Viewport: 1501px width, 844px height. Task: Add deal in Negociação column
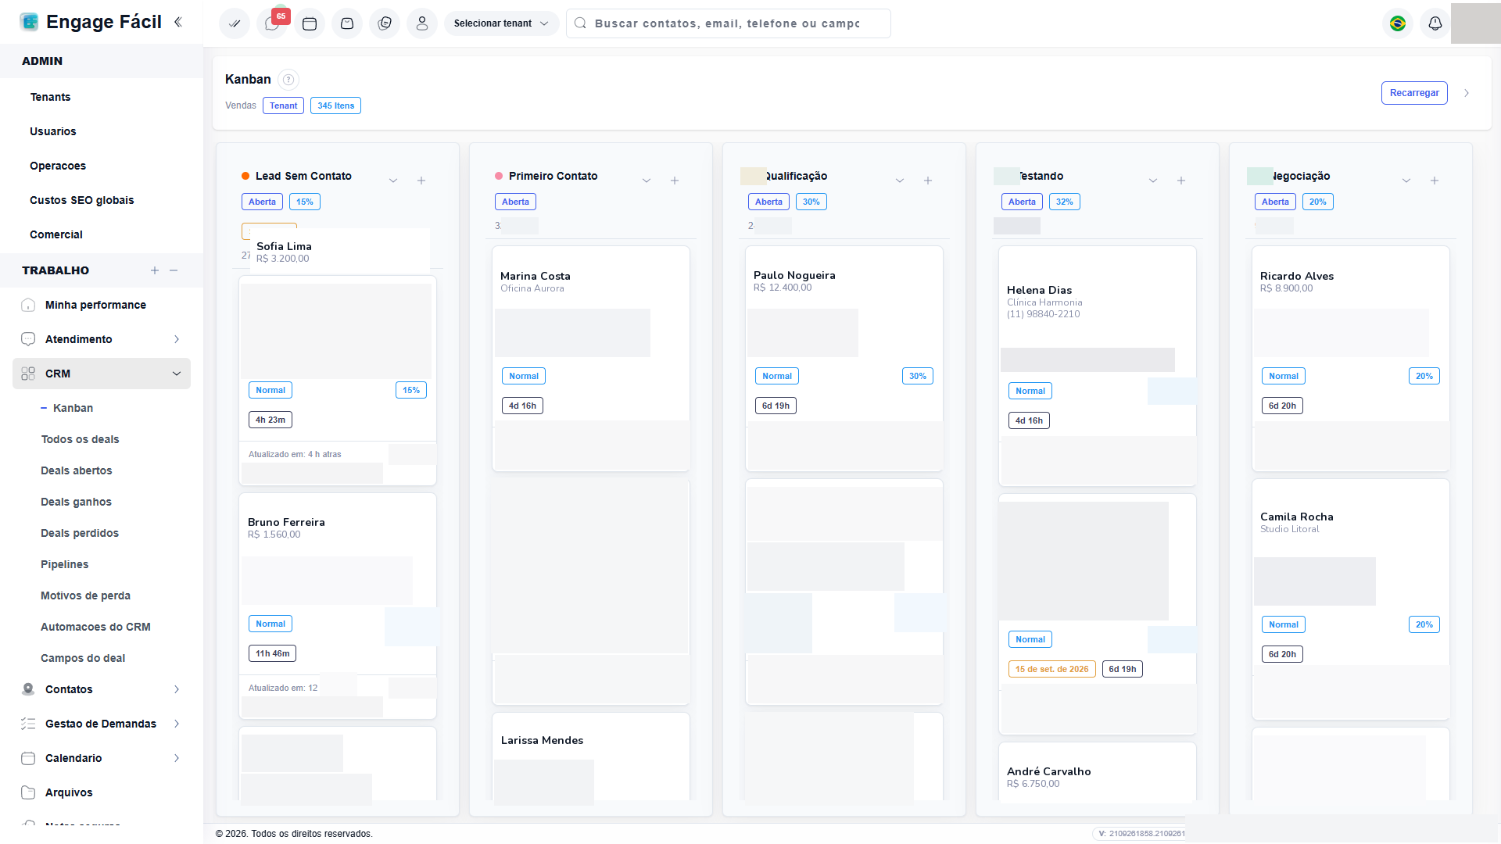(1435, 181)
